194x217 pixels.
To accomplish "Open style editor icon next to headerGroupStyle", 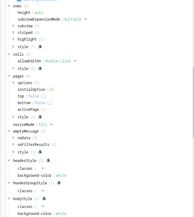I will (59, 183).
